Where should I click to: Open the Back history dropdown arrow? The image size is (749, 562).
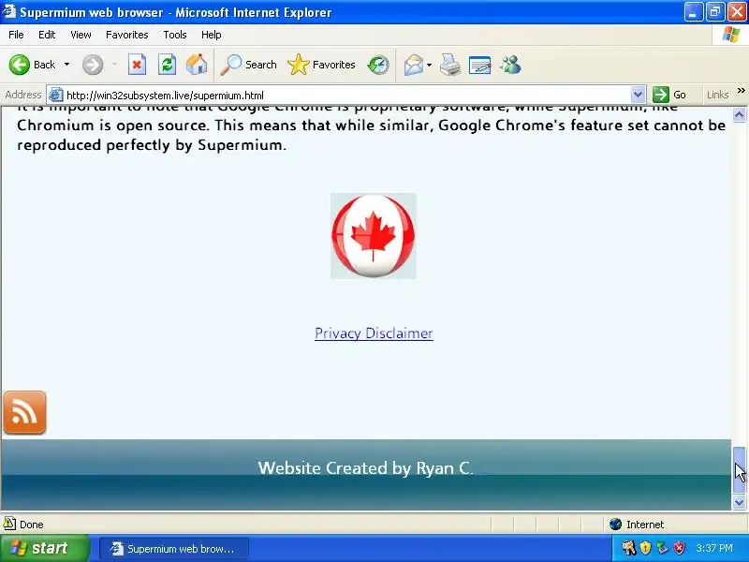tap(66, 65)
